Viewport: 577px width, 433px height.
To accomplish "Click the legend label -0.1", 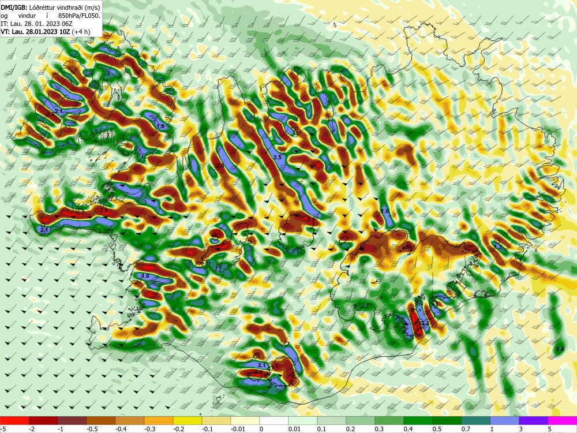I will 207,428.
